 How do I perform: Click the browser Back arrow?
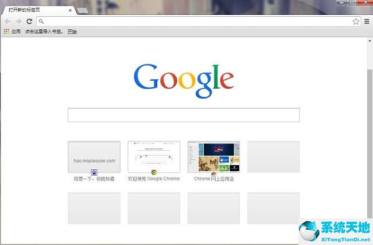pos(7,21)
